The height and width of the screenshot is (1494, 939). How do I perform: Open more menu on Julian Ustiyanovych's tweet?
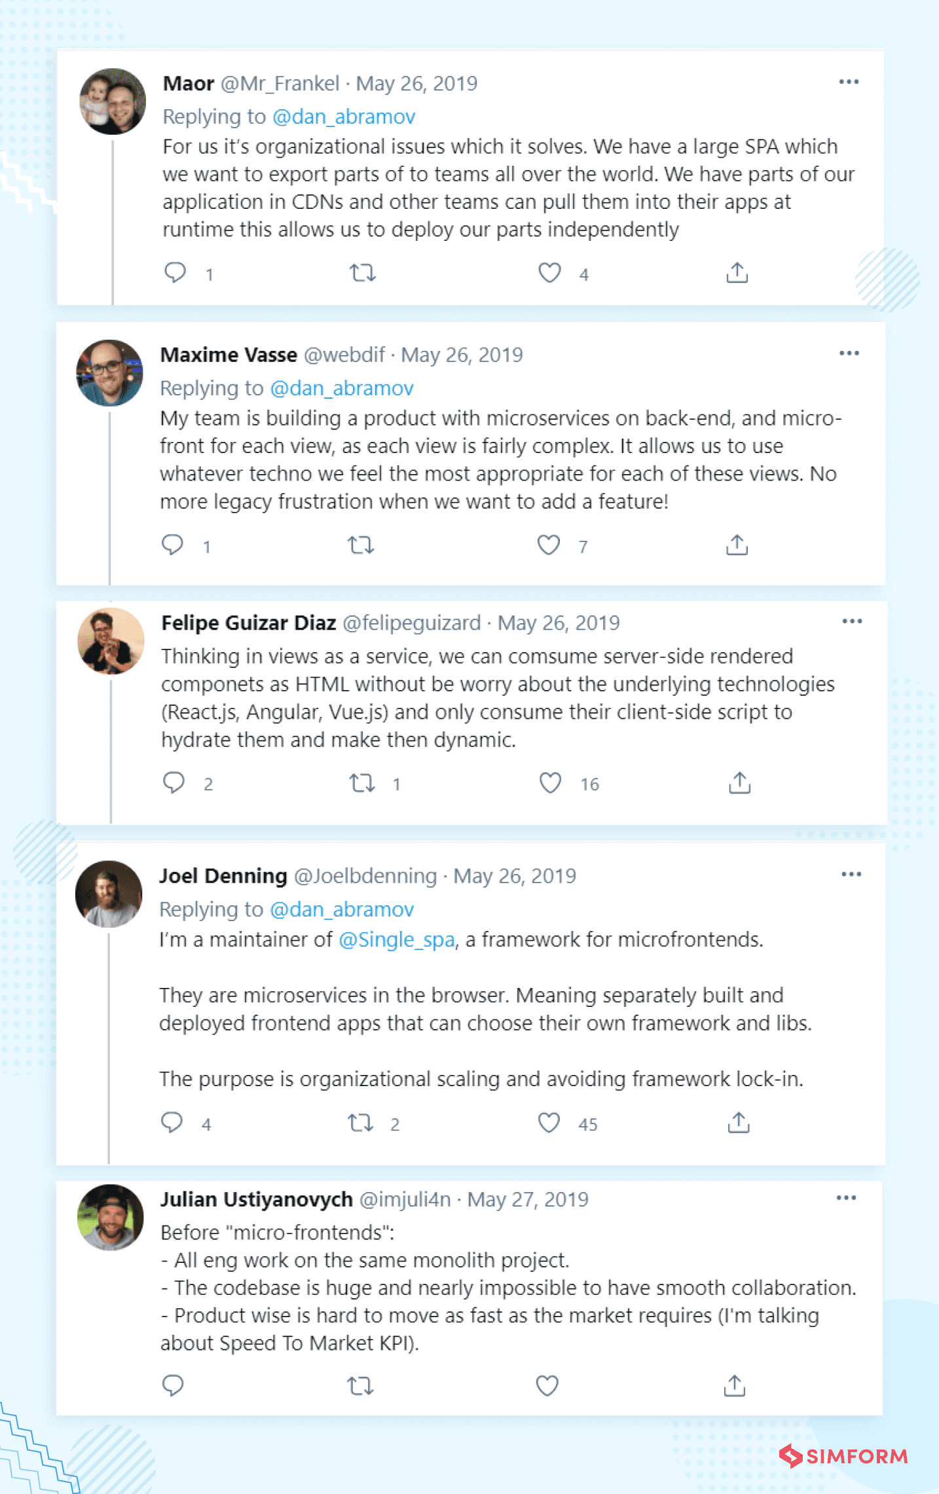(846, 1198)
